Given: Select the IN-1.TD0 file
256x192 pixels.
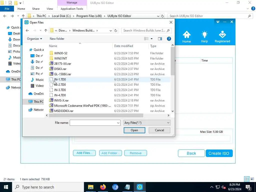Looking at the screenshot, I should 60,79.
